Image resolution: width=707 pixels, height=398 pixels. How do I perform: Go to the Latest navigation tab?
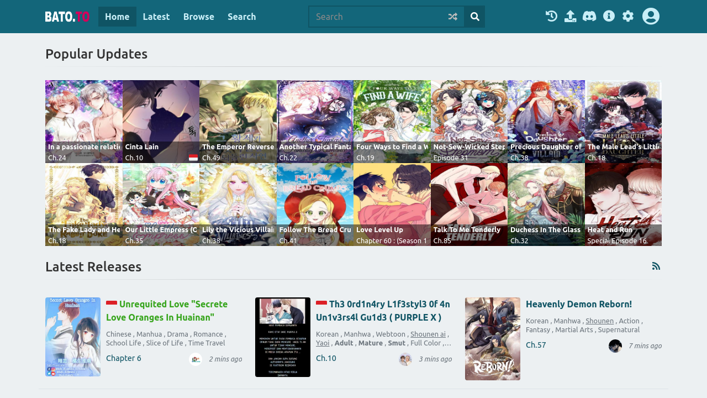pyautogui.click(x=156, y=17)
